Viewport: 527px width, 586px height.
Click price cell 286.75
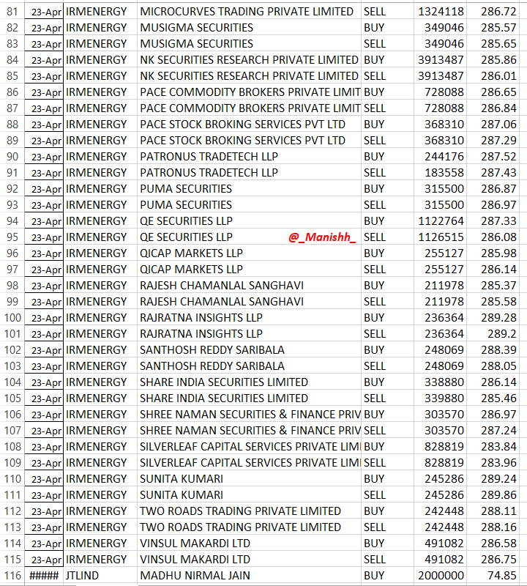493,559
